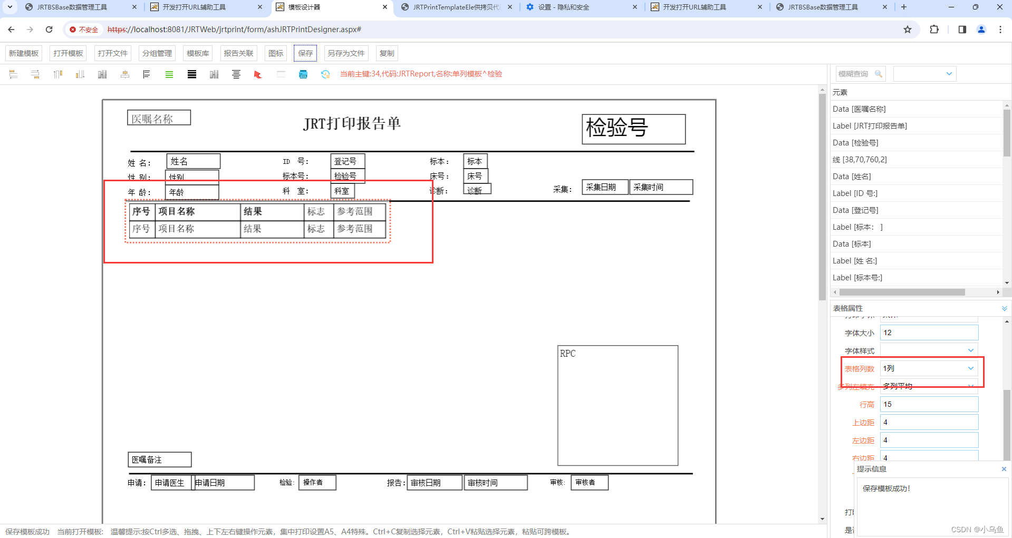Image resolution: width=1012 pixels, height=538 pixels.
Task: Click the blank rectangle toolbar icon
Action: [x=281, y=74]
